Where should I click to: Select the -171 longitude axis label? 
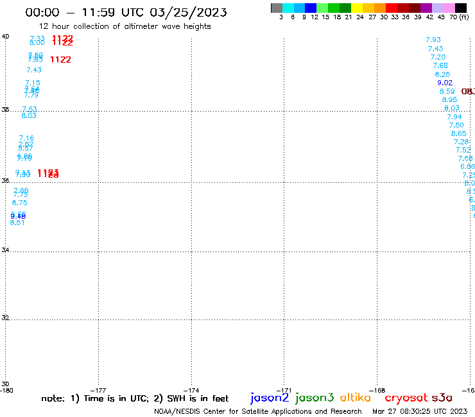(x=284, y=391)
